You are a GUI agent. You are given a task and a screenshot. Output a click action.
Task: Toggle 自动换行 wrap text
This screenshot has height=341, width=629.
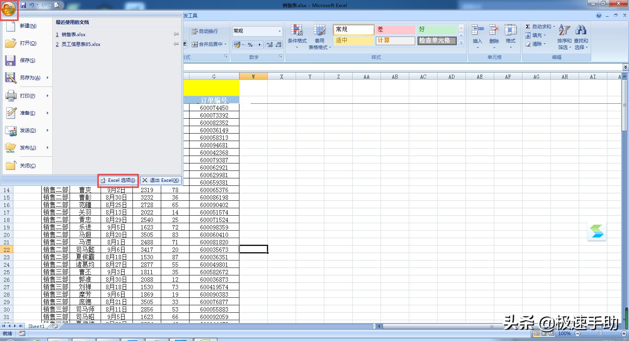(204, 31)
